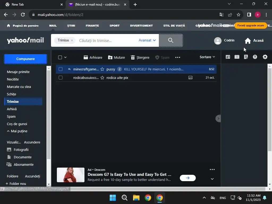Viewport: 272px width, 204px height.
Task: Click the translate page icon
Action: [221, 15]
